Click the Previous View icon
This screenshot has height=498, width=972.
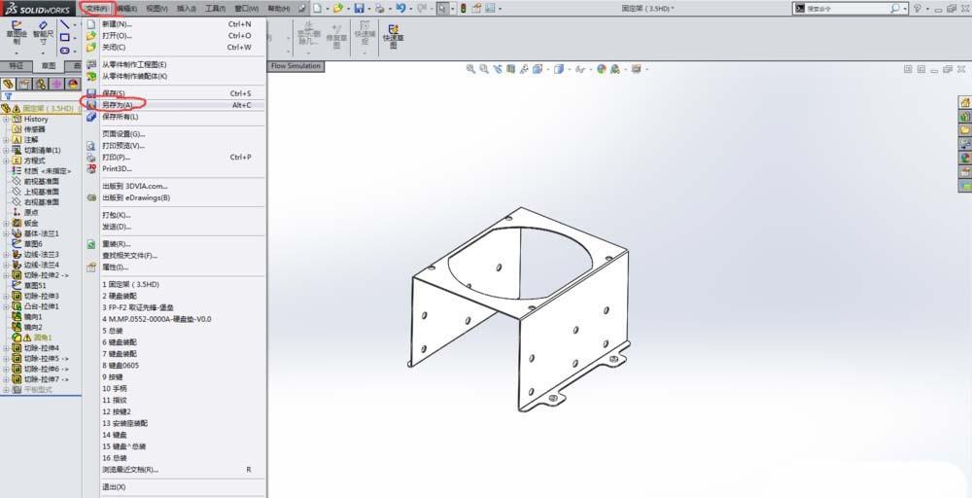pyautogui.click(x=497, y=69)
